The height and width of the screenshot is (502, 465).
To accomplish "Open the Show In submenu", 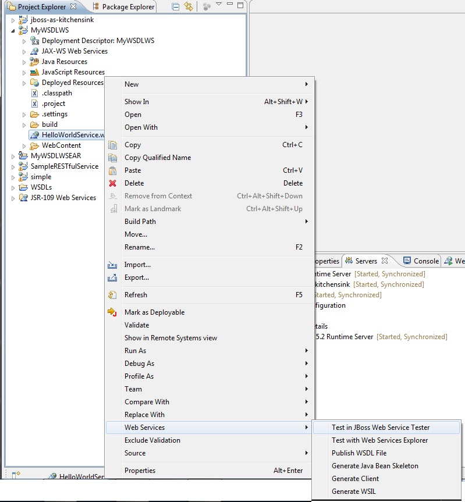I will tap(210, 102).
